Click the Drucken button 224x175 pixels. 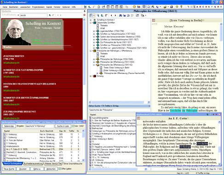click(x=23, y=169)
